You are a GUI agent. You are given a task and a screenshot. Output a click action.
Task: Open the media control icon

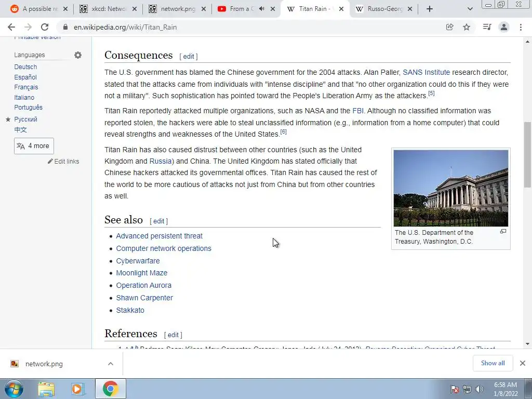[x=487, y=27]
